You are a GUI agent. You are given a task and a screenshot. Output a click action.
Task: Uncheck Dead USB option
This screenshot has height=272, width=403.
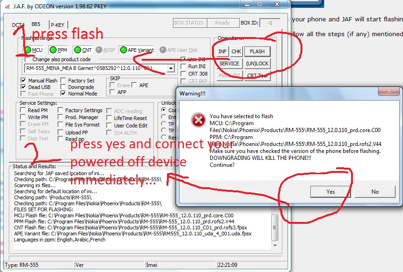23,87
